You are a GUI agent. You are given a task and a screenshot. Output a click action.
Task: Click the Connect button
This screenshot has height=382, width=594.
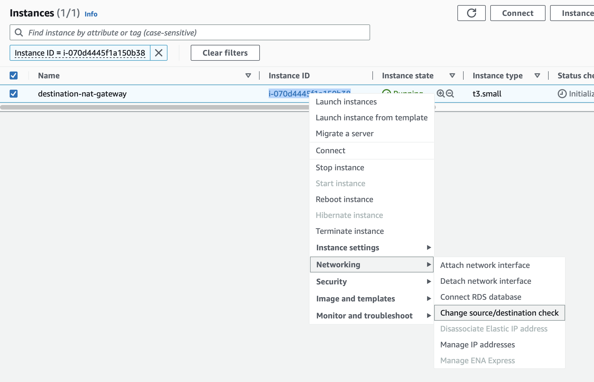pyautogui.click(x=517, y=13)
